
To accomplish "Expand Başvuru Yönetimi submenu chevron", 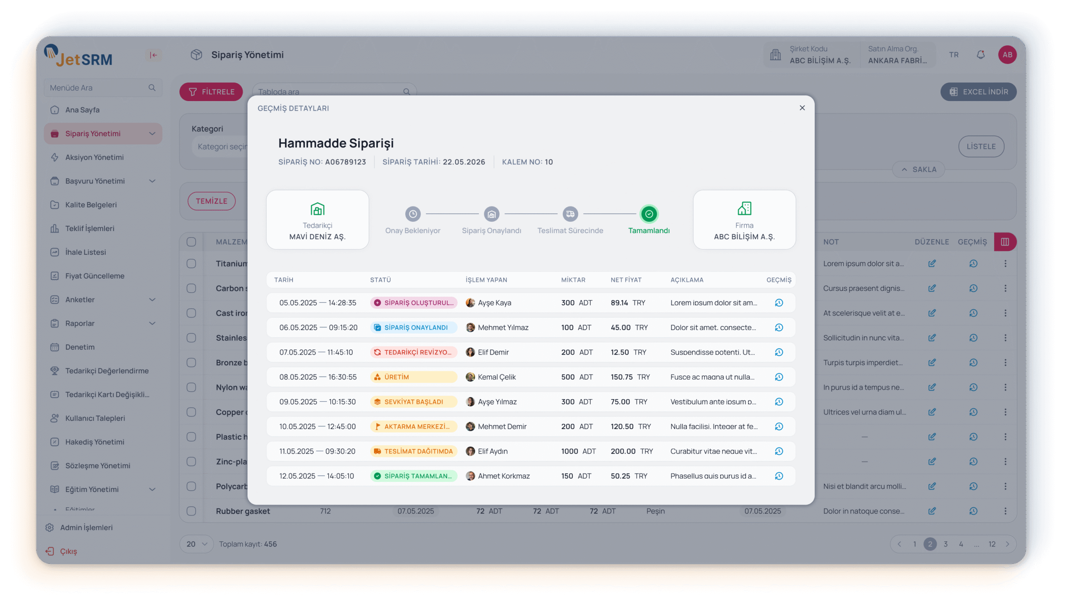I will pos(152,181).
